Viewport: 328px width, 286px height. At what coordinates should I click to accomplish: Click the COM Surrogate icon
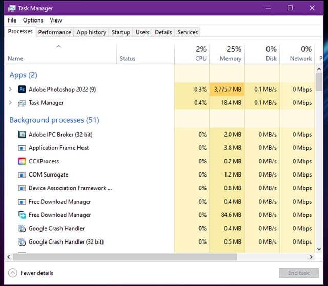coord(22,175)
